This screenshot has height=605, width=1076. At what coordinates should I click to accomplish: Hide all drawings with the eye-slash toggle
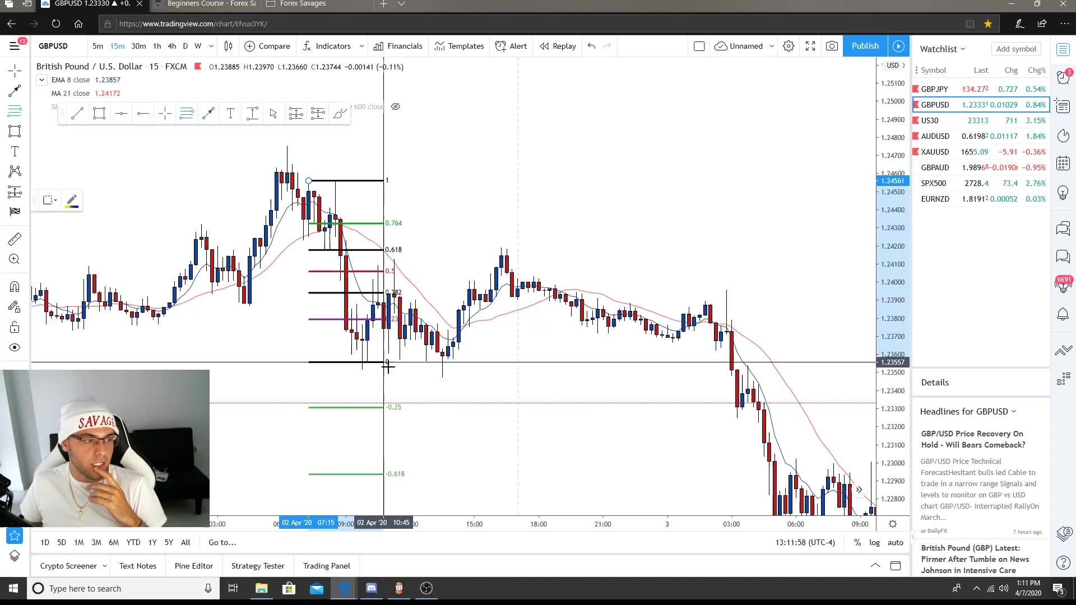(396, 106)
